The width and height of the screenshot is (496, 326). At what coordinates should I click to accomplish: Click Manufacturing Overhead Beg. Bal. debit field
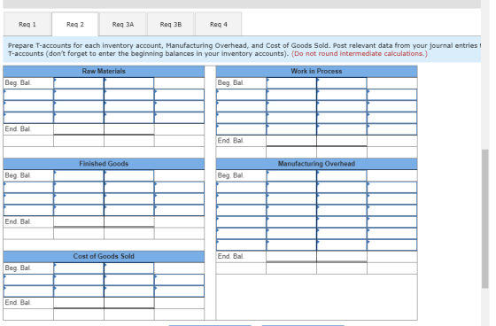click(x=291, y=175)
